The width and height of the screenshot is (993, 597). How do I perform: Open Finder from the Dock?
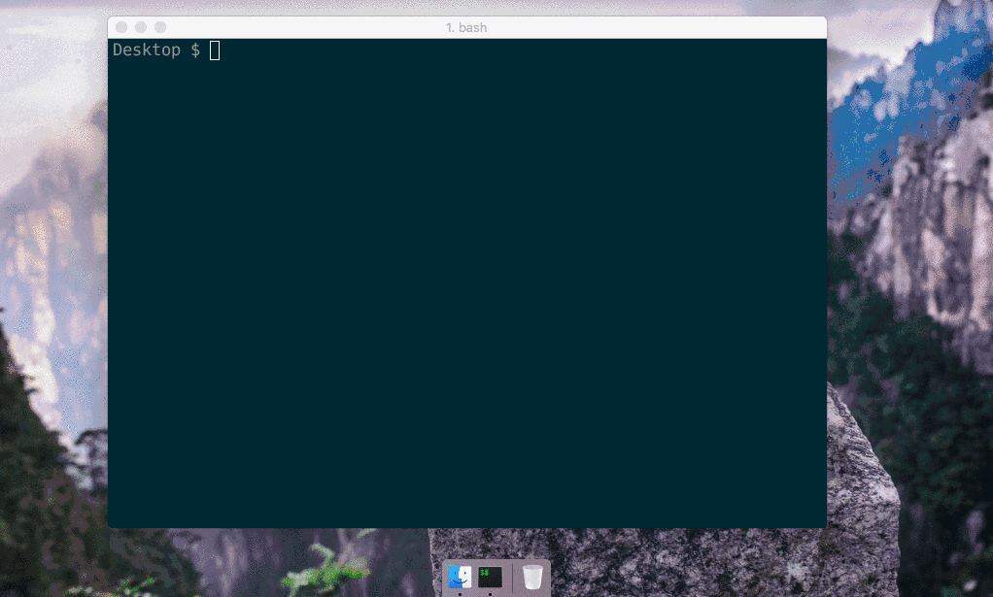point(460,577)
